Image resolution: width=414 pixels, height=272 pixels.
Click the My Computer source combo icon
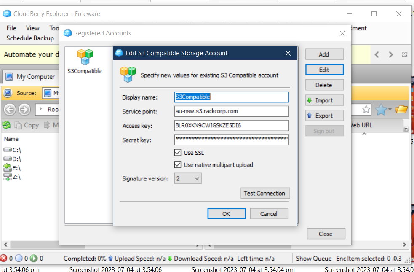pos(48,93)
